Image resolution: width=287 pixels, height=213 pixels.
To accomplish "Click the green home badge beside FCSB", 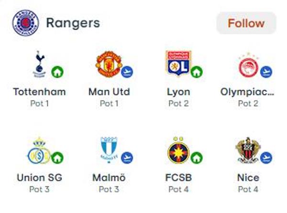I will point(197,158).
